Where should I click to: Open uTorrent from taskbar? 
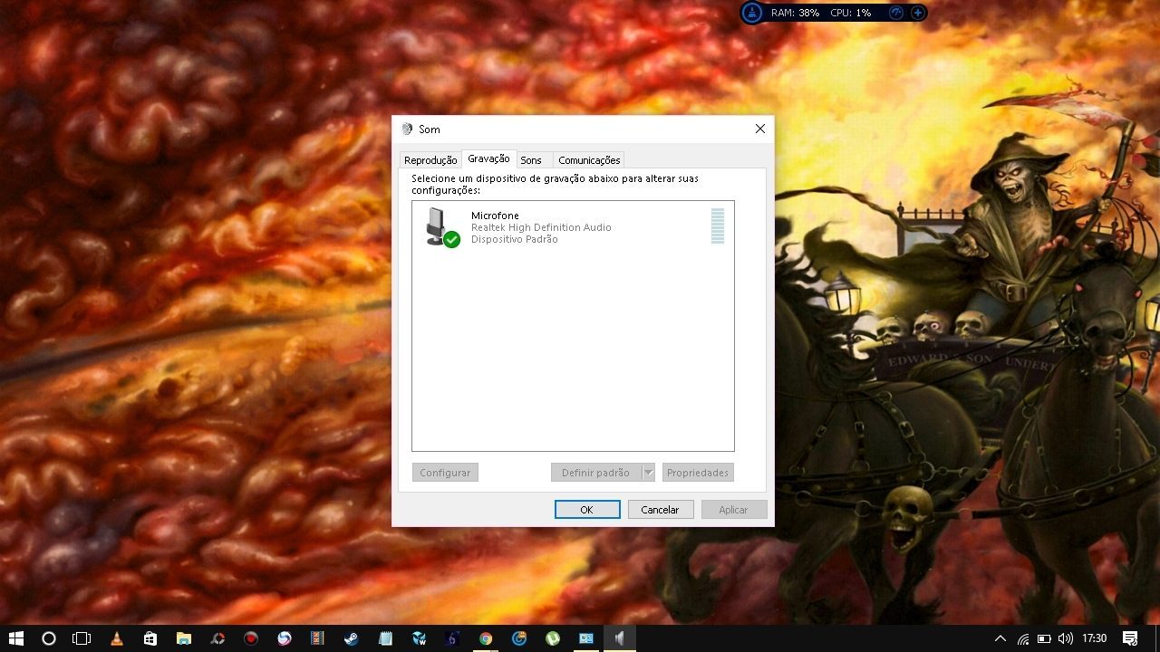point(553,638)
